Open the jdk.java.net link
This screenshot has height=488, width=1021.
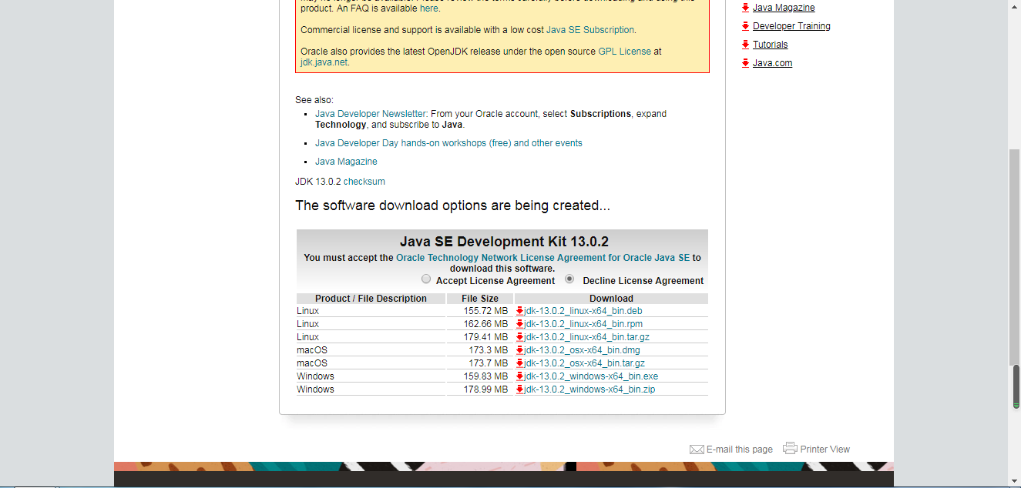point(324,62)
